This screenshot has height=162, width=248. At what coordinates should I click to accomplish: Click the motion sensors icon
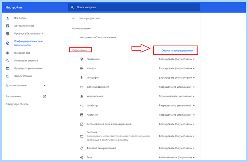(81, 87)
